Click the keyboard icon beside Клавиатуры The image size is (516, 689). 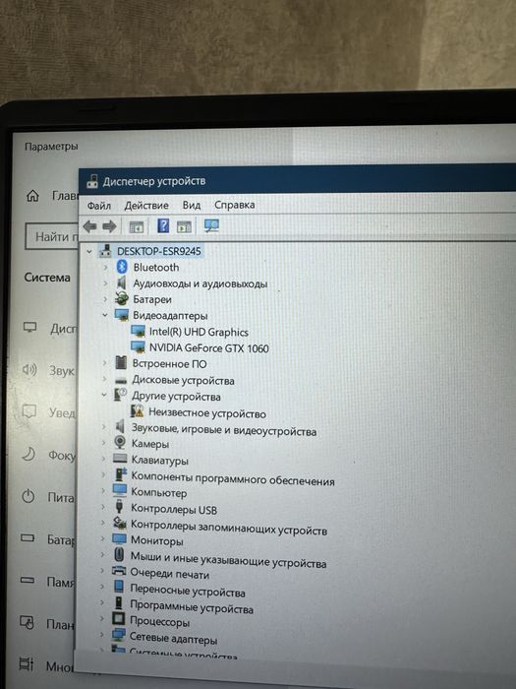click(120, 459)
